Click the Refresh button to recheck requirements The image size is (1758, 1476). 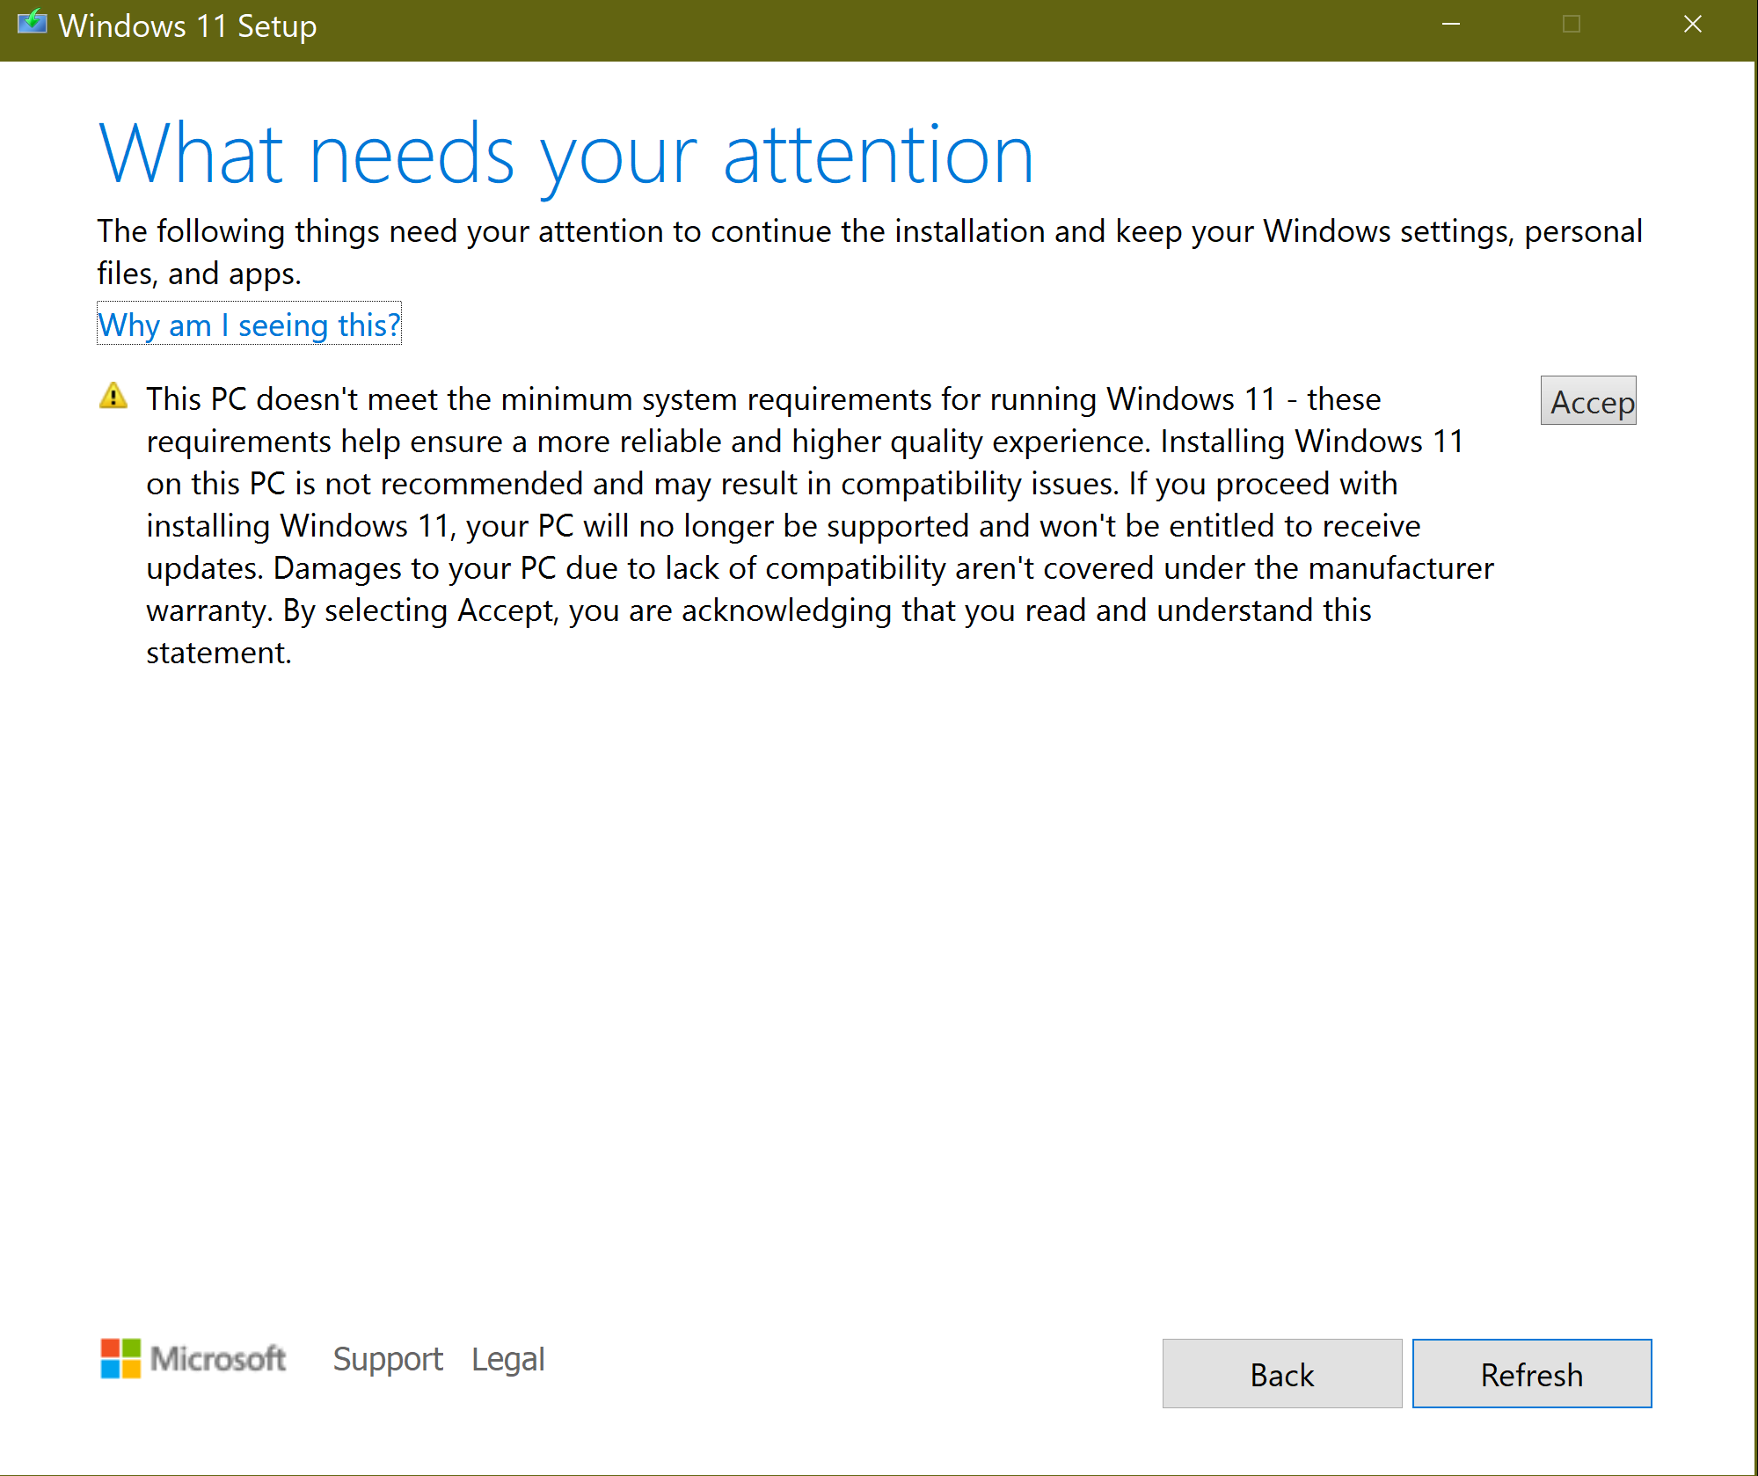pyautogui.click(x=1530, y=1373)
